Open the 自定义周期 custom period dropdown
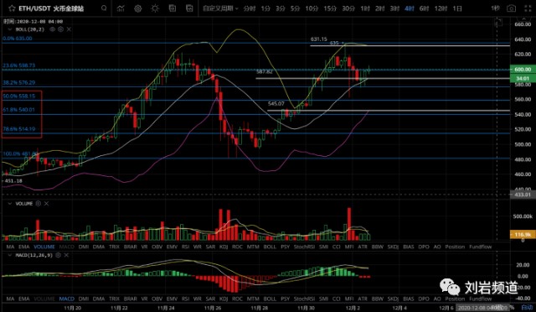Screen dimensions: 536x312 pyautogui.click(x=220, y=8)
